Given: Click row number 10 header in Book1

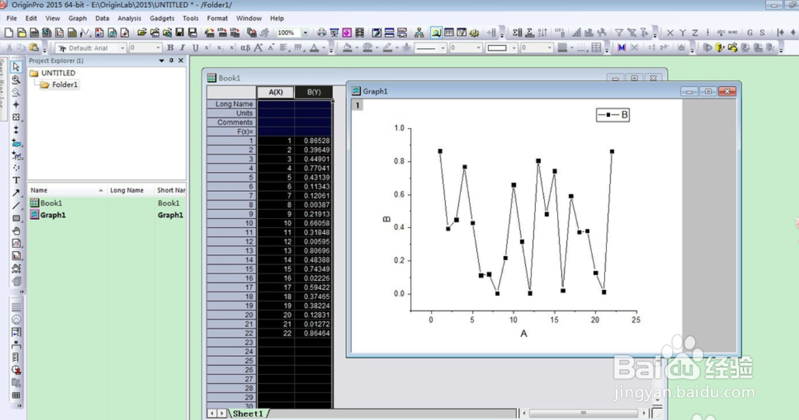Looking at the screenshot, I should point(232,223).
